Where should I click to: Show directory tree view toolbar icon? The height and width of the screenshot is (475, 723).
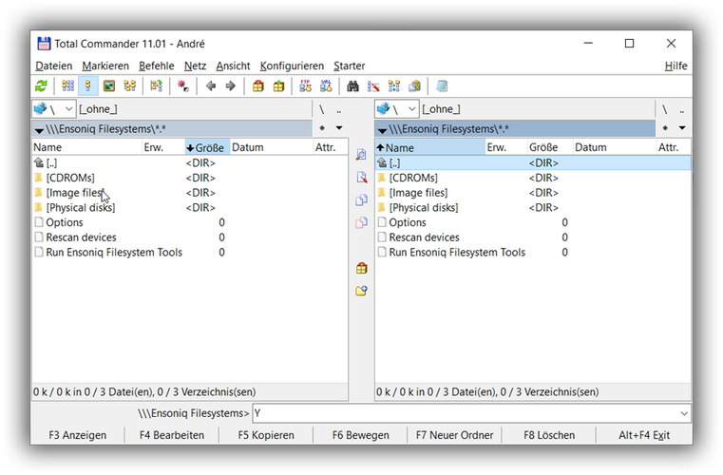(130, 86)
